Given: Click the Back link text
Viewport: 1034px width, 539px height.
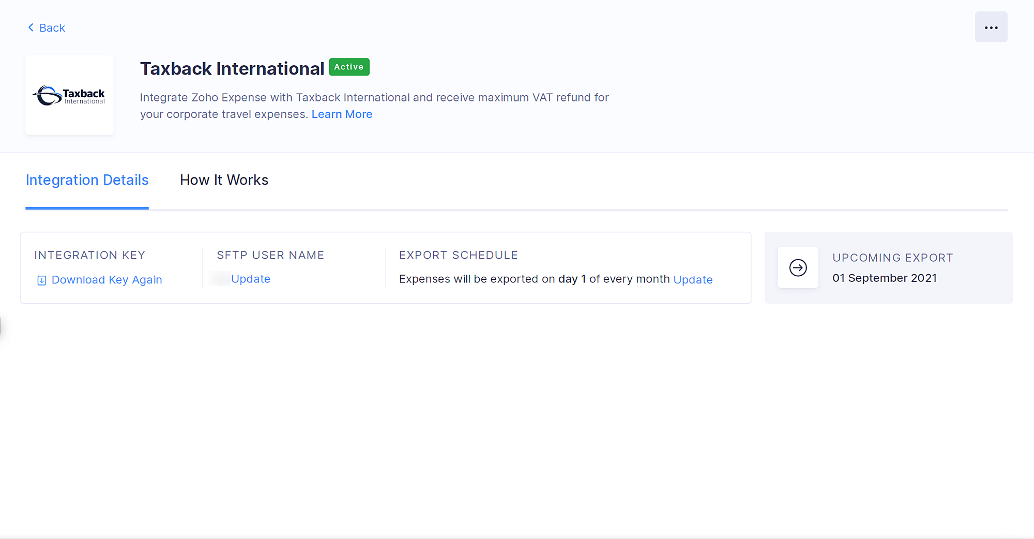Looking at the screenshot, I should (52, 28).
